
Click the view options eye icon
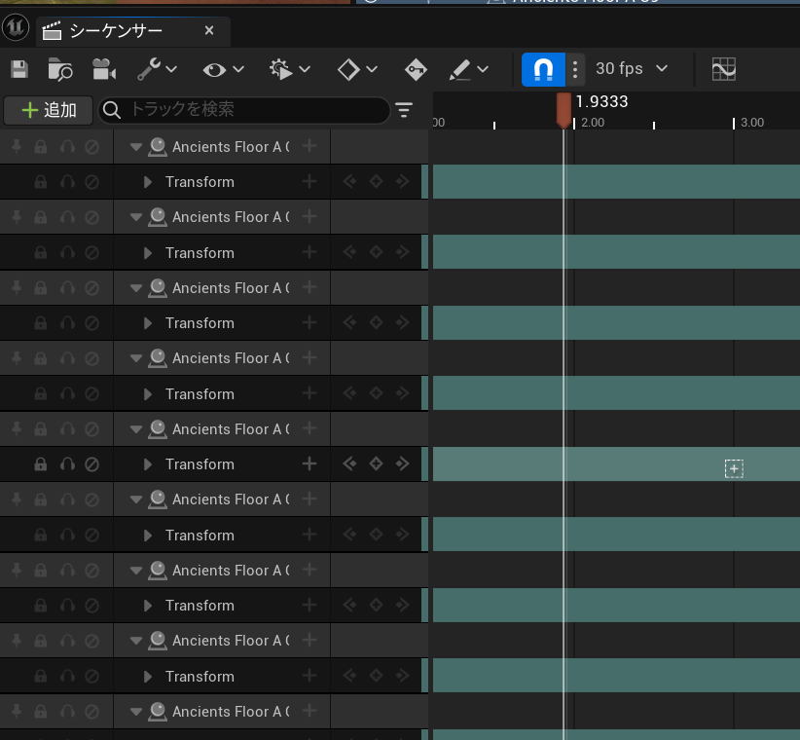(212, 69)
